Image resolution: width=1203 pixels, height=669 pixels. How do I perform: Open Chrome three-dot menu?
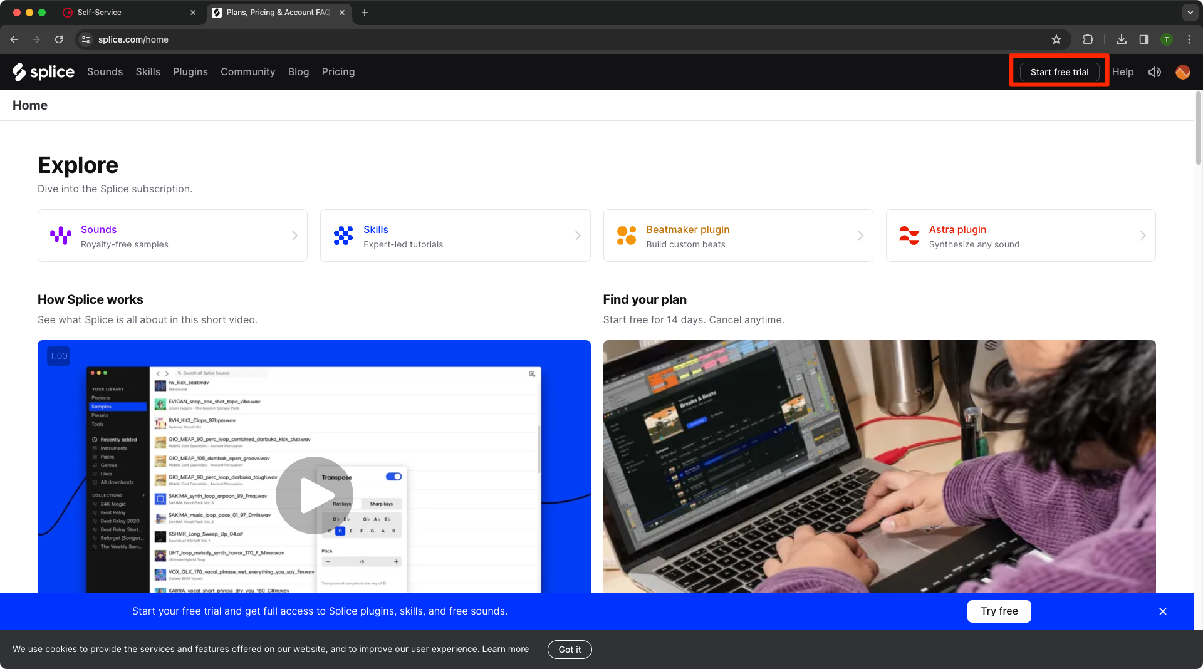(1189, 39)
